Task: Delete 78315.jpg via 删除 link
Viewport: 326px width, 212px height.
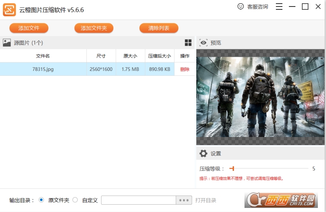Action: pos(185,69)
